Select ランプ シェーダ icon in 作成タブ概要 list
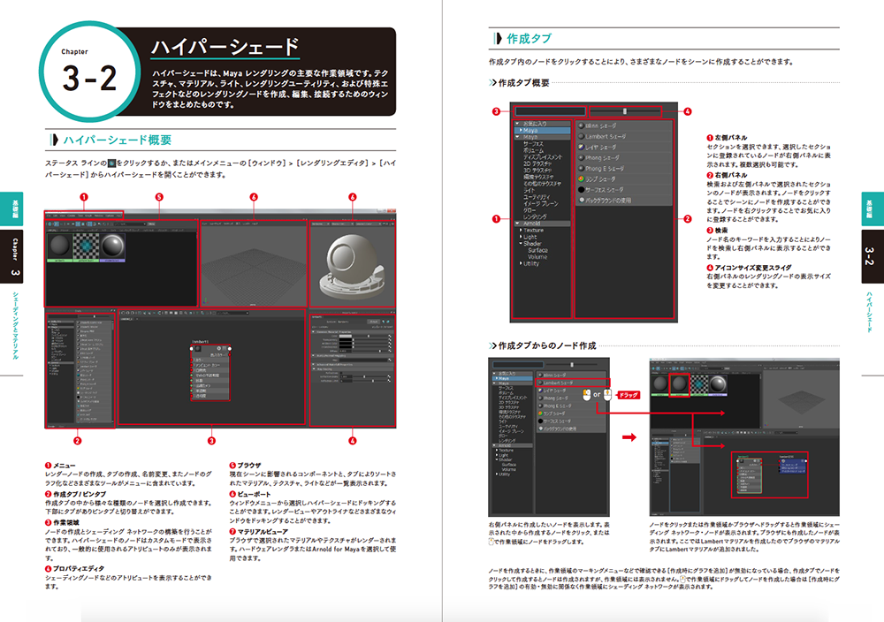The image size is (884, 622). coord(582,178)
